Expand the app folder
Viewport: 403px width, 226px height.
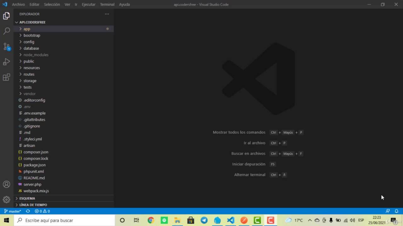coord(27,29)
